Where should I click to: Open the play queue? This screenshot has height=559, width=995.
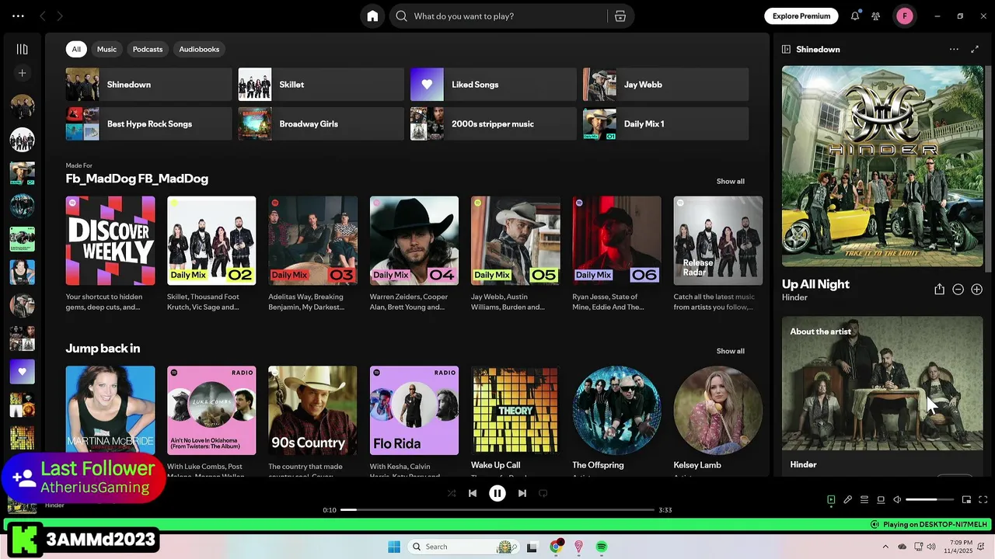coord(864,500)
